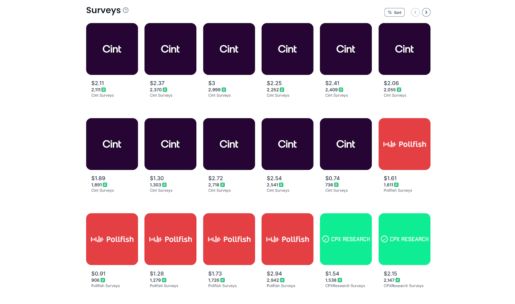The height and width of the screenshot is (304, 515).
Task: Click the green coin icon next to 2,111
Action: 104,90
